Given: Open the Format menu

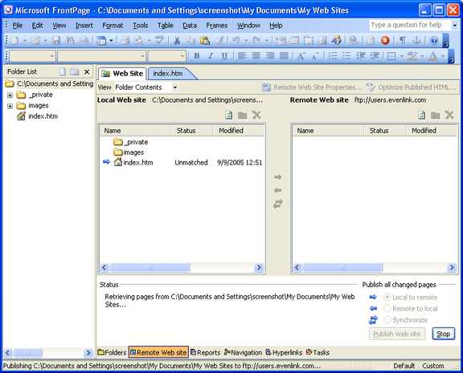Looking at the screenshot, I should pyautogui.click(x=113, y=26).
